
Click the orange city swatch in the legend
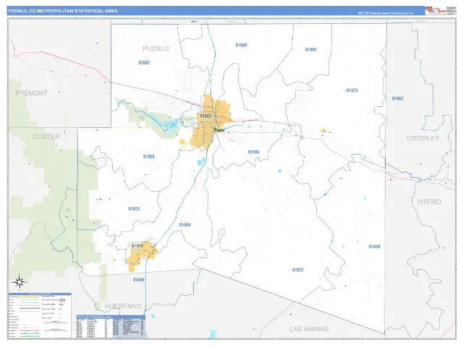[29, 296]
